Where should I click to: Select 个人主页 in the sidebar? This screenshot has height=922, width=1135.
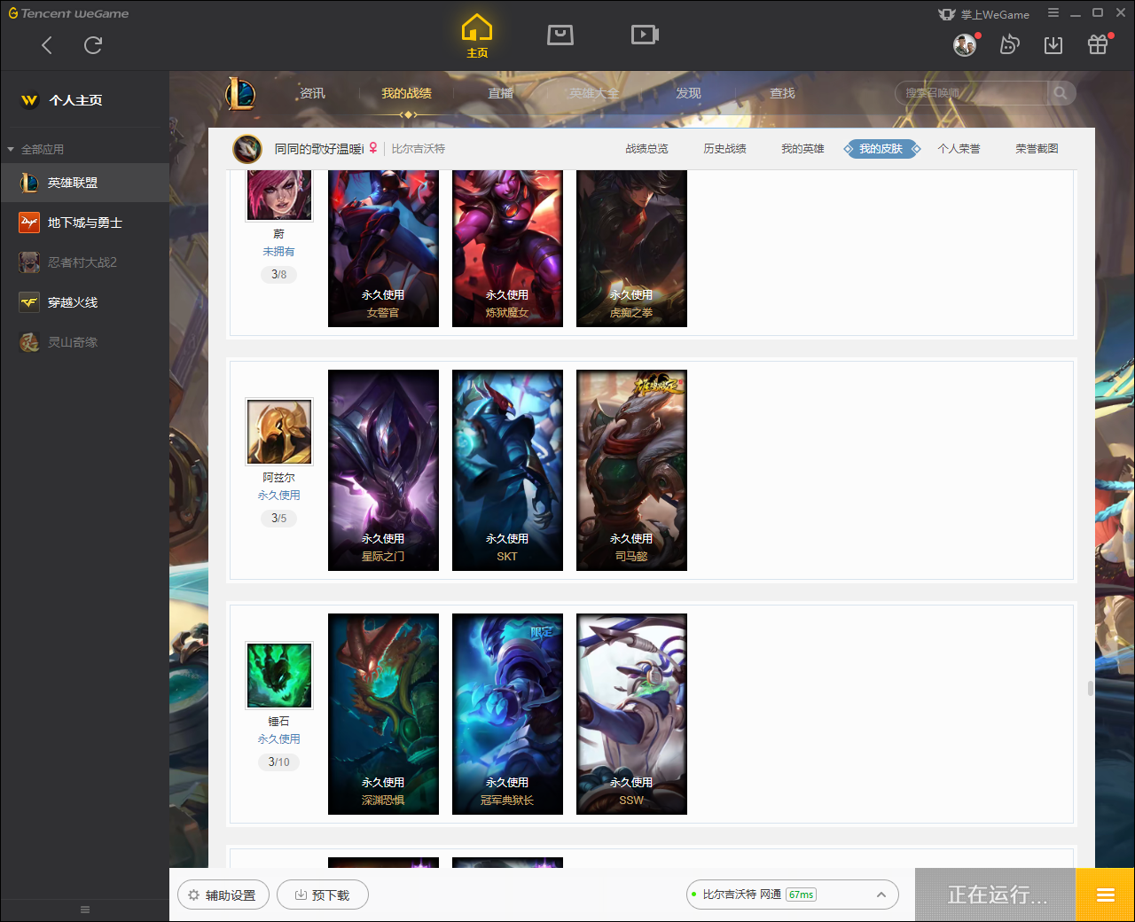pos(75,100)
